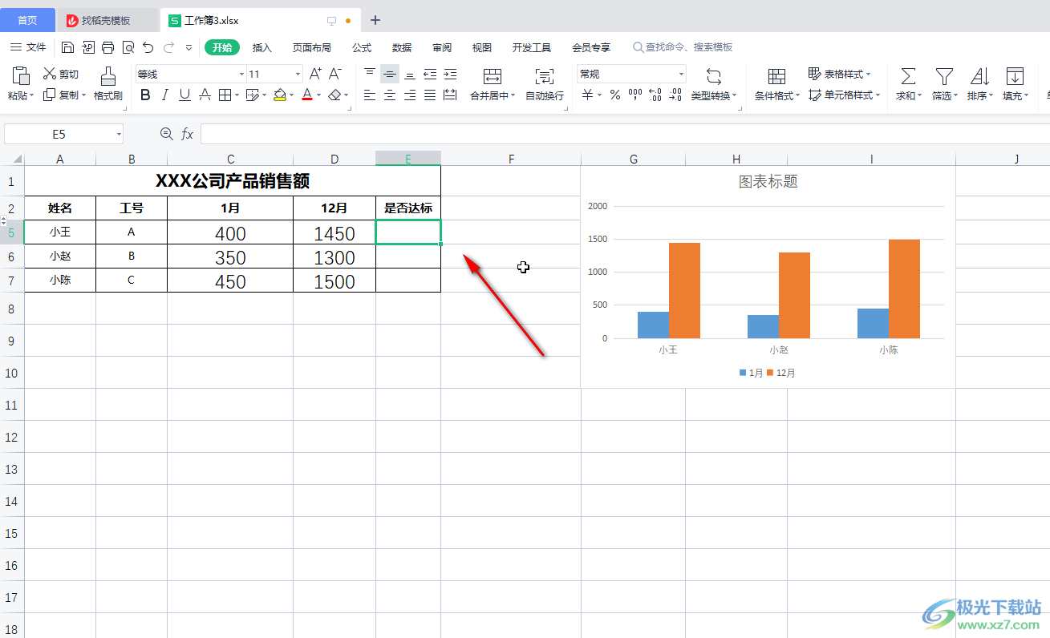Open the font name dropdown (等线)
The height and width of the screenshot is (638, 1050).
[x=242, y=74]
